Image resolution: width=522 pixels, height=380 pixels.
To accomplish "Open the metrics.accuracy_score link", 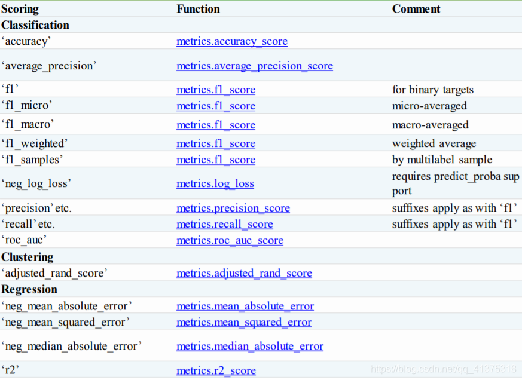I will (232, 41).
